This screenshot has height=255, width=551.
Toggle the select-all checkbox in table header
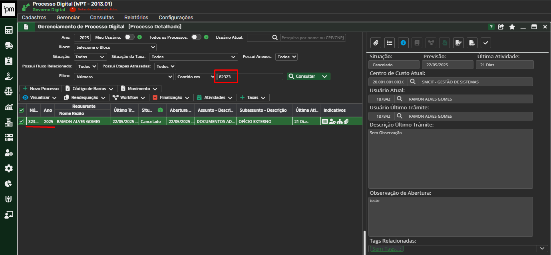click(21, 110)
